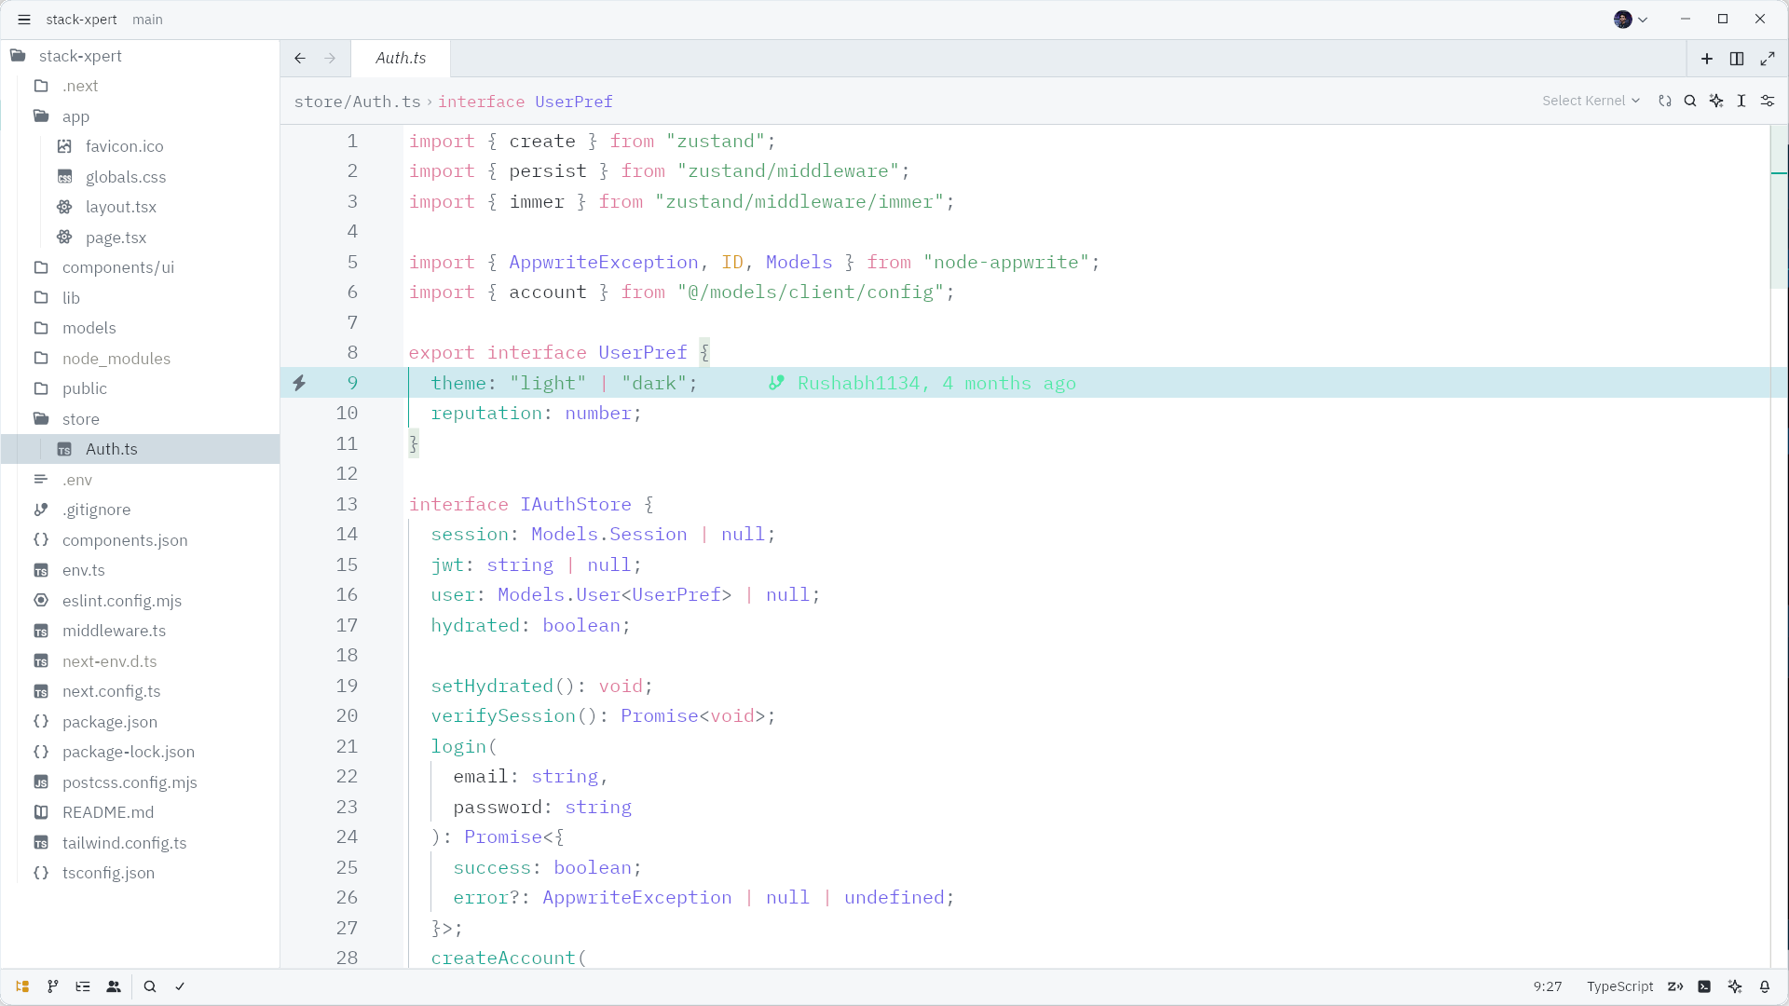Open the main branch picker
Screen dimensions: 1789x1006
point(147,20)
